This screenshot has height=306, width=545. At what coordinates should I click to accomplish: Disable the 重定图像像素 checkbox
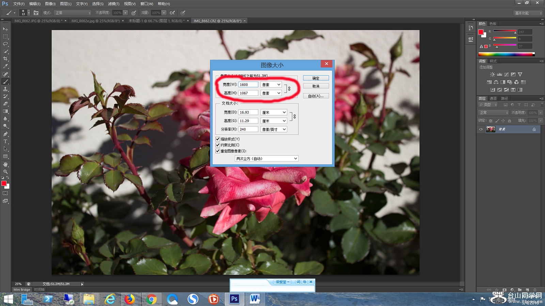[x=218, y=151]
